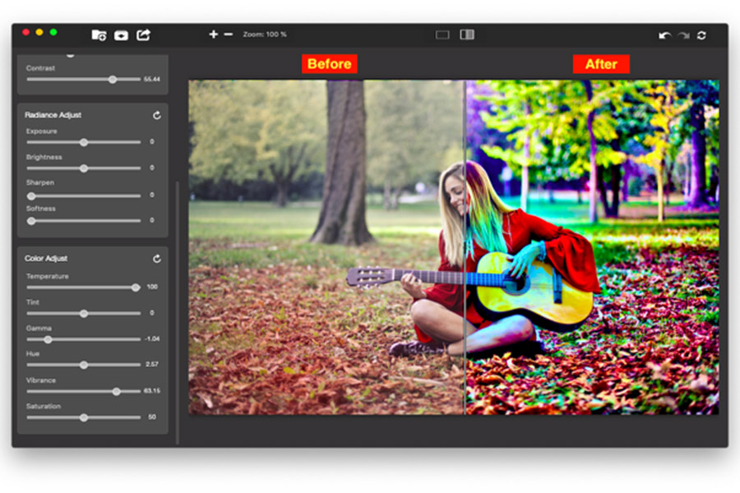Redo the last adjustment
The width and height of the screenshot is (740, 493).
[683, 35]
